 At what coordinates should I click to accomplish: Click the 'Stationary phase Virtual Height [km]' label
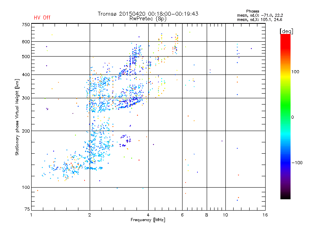tap(17, 117)
